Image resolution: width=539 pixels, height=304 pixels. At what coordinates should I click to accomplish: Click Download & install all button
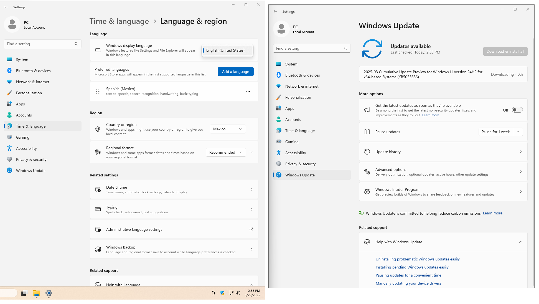[x=505, y=51]
